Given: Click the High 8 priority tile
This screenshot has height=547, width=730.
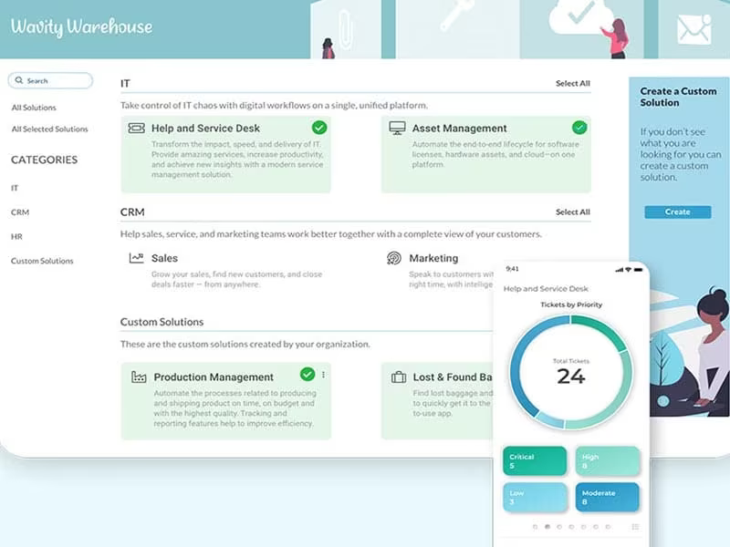Looking at the screenshot, I should click(x=607, y=461).
